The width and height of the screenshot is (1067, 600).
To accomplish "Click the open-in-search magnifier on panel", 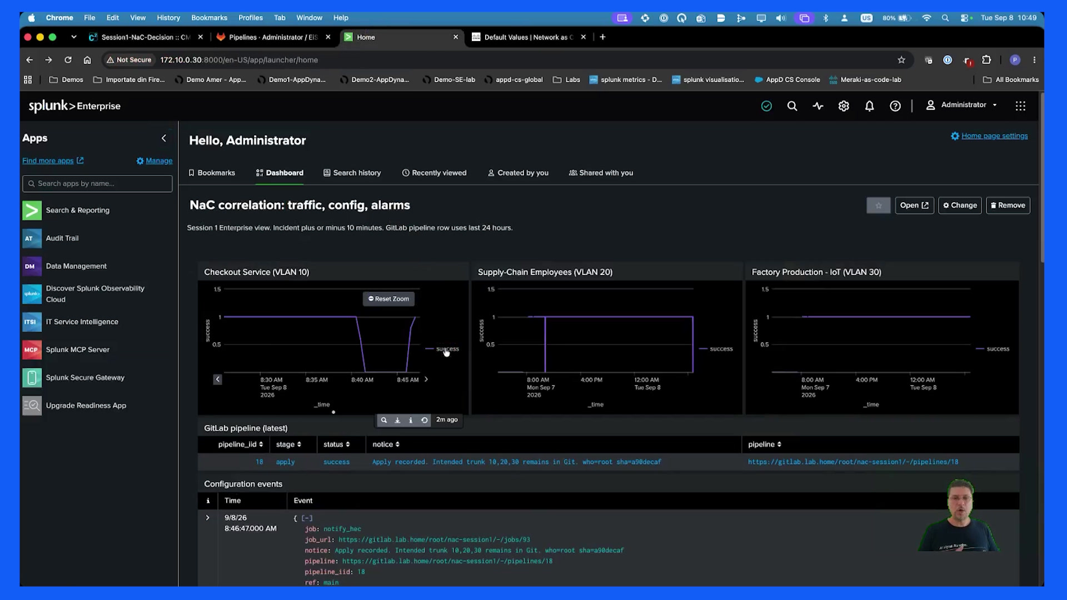I will click(x=384, y=420).
